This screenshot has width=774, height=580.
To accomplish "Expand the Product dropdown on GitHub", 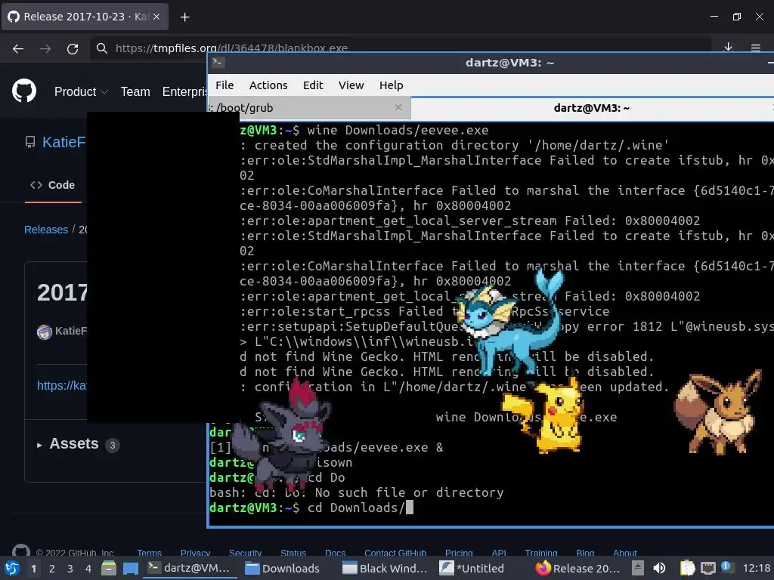I will [81, 91].
